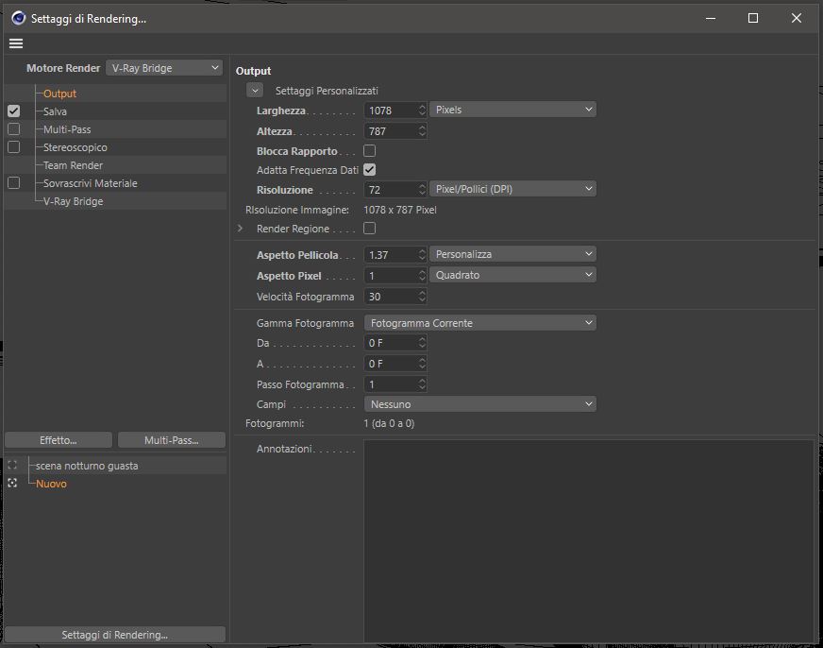Click inside the Annotazioni text area
The width and height of the screenshot is (823, 648).
[589, 541]
